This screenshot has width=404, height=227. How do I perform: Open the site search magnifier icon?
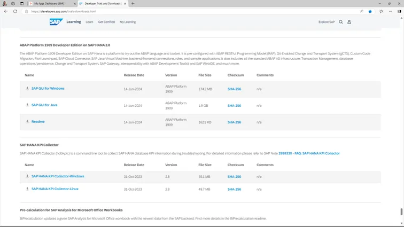340,22
